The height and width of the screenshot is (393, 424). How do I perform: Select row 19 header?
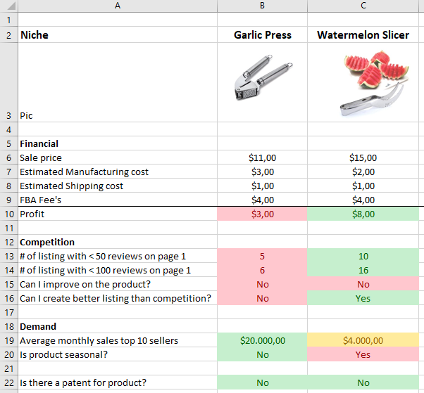(9, 340)
